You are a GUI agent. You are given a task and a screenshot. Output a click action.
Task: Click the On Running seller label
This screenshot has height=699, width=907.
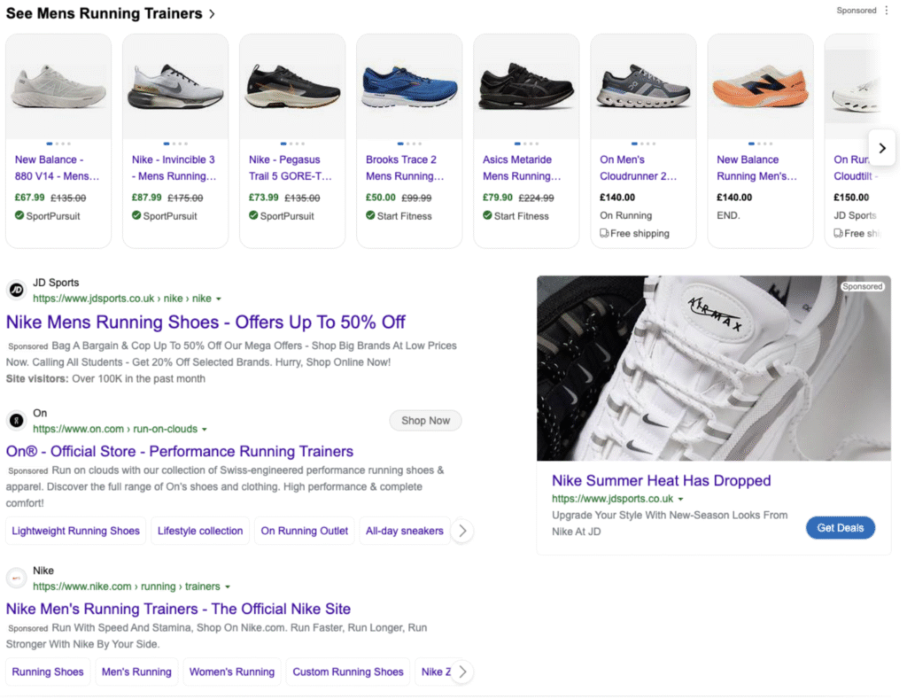(x=625, y=215)
